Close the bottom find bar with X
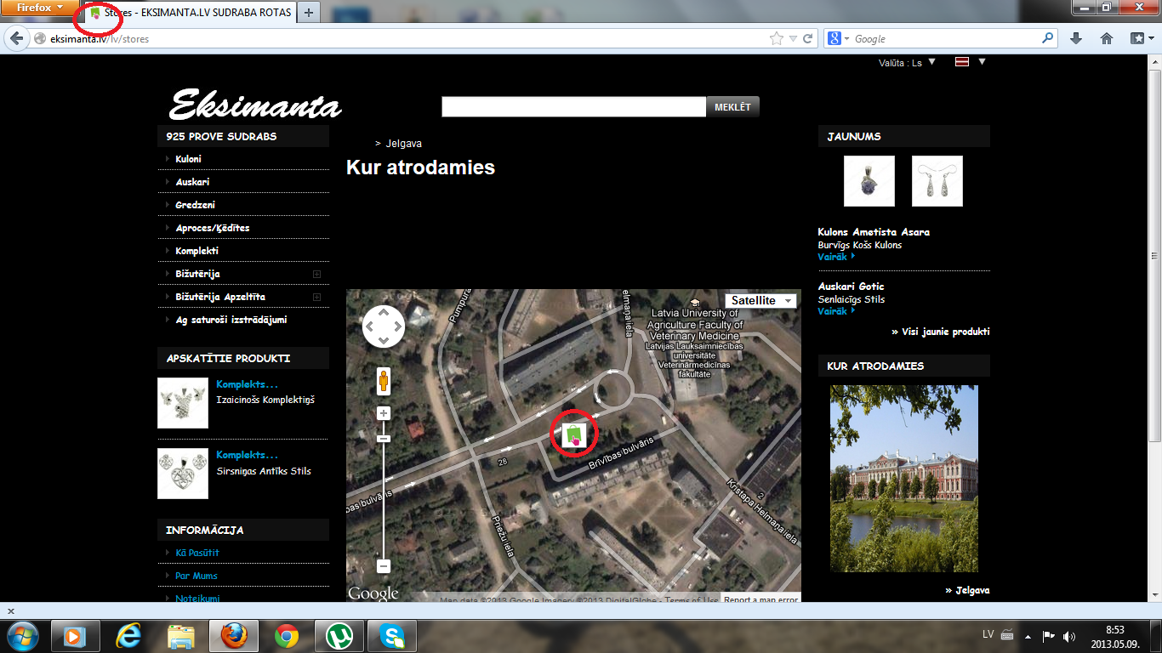 pos(11,610)
